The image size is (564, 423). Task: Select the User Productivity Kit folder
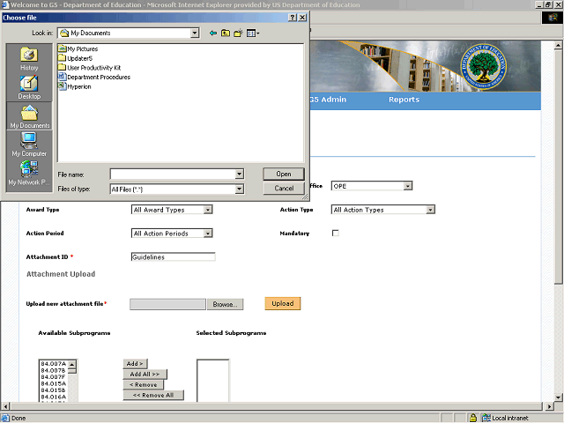point(90,67)
